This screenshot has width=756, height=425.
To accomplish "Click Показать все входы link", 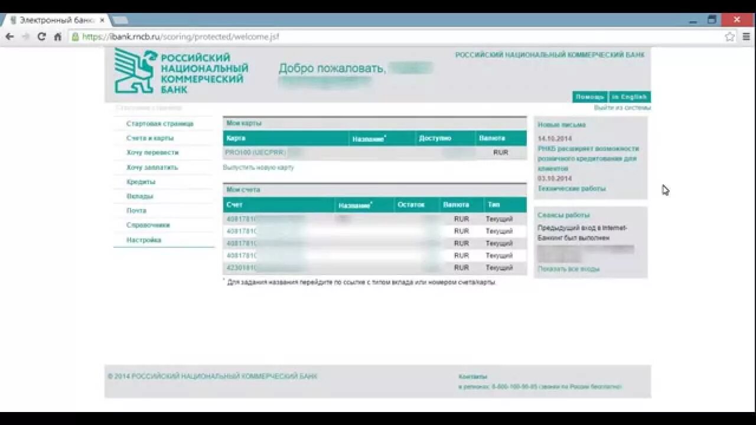I will pos(568,269).
